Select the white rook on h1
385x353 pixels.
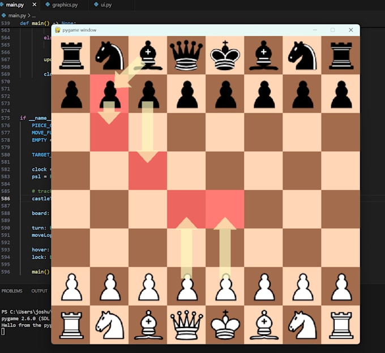341,325
